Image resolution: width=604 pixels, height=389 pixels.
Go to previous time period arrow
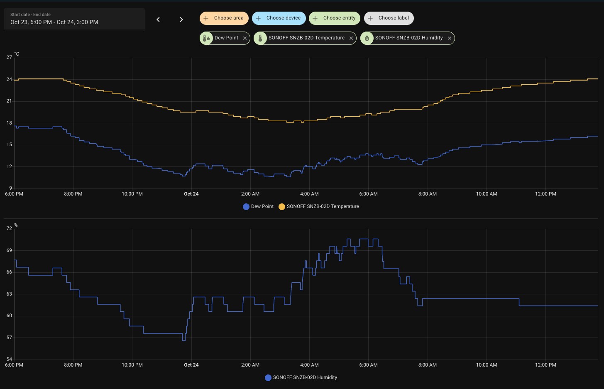158,20
